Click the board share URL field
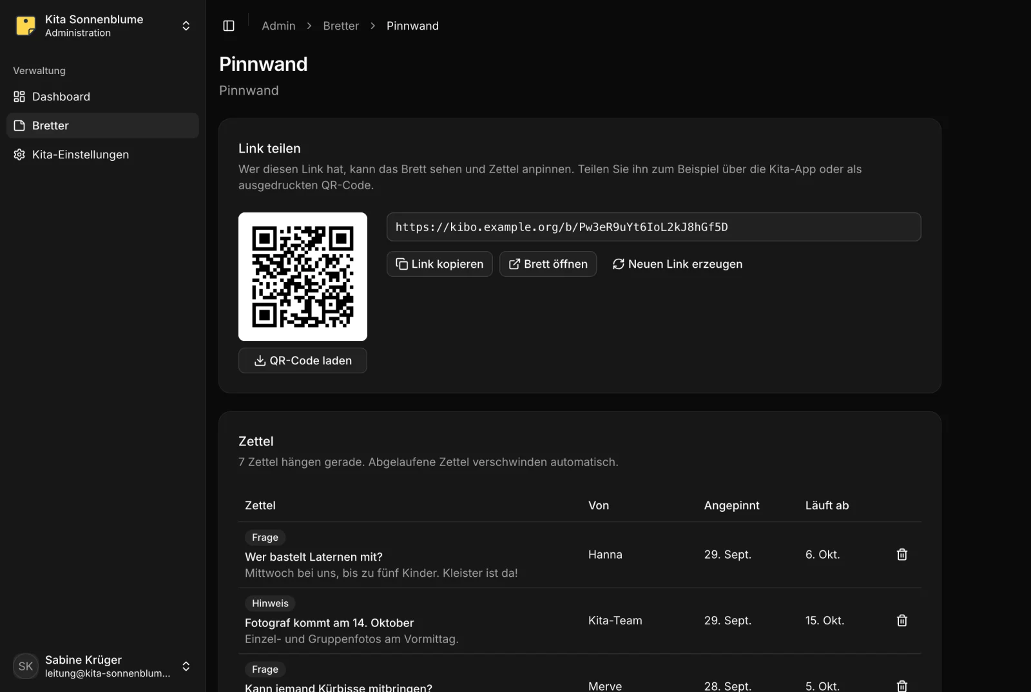Viewport: 1031px width, 692px height. pos(653,227)
